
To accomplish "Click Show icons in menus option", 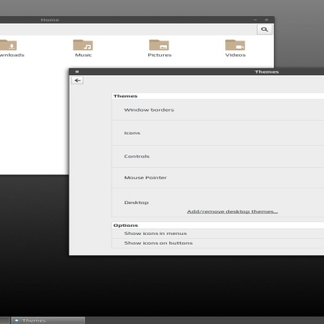I will tap(218, 233).
